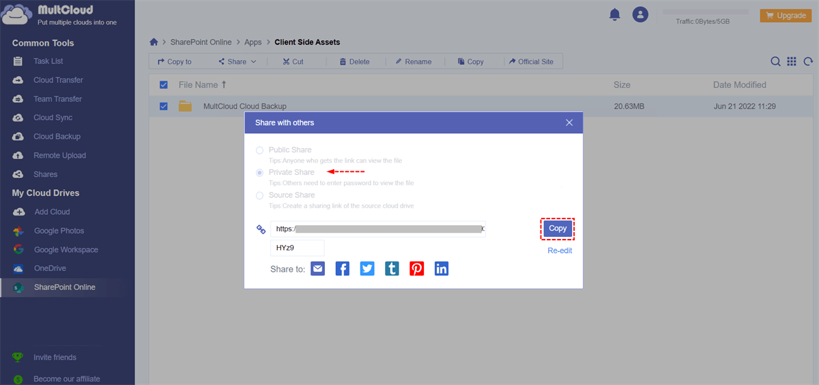Click the MultCloud Cloud Backup folder name
The width and height of the screenshot is (819, 385).
click(245, 106)
